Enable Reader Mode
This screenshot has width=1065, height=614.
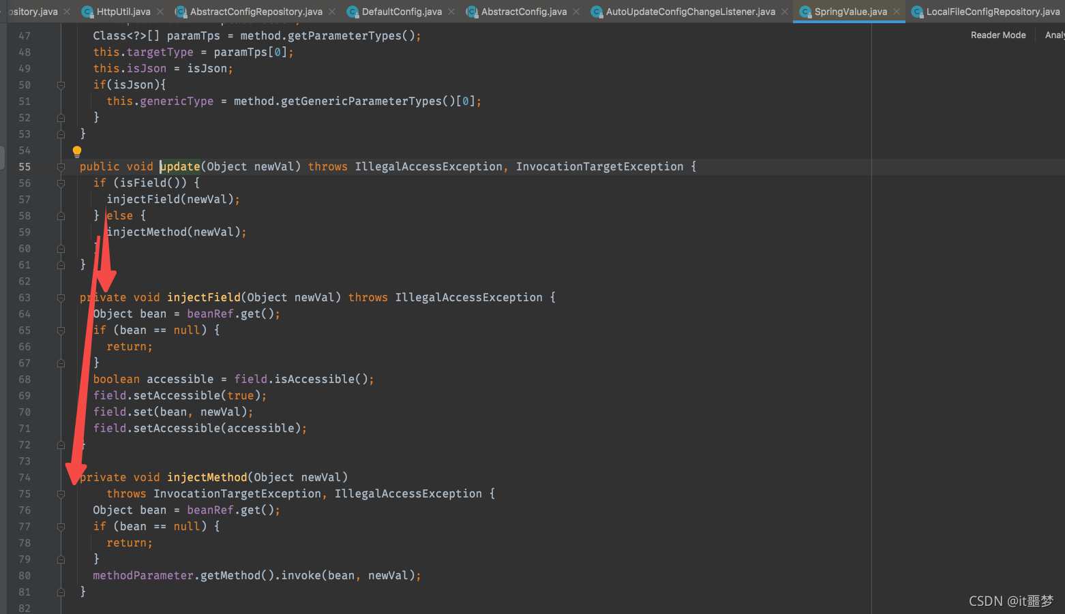pos(998,35)
